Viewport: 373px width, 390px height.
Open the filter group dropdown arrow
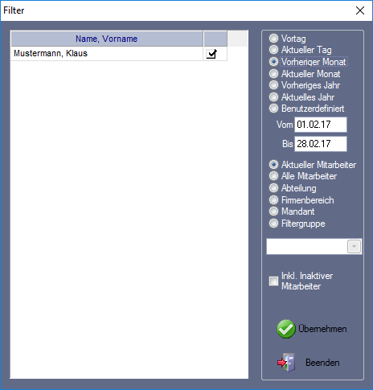point(354,246)
